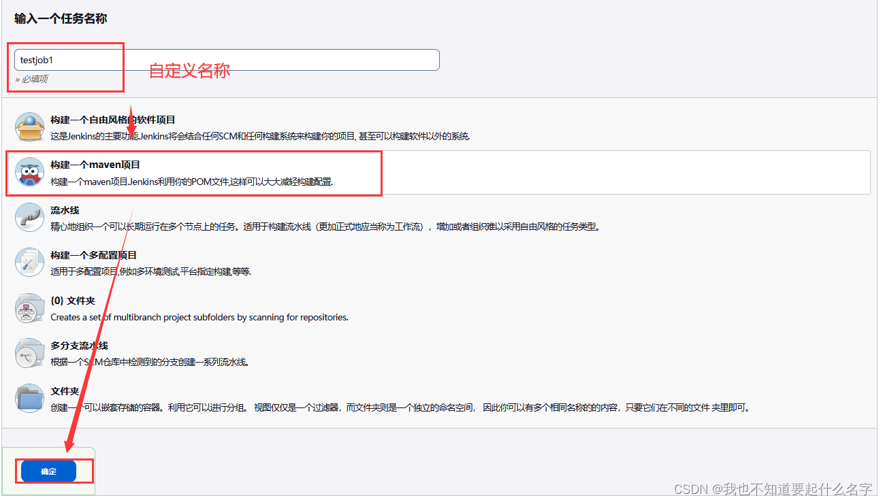Select 构建一个自由风格的软件项目 title
The width and height of the screenshot is (883, 502).
coord(113,120)
